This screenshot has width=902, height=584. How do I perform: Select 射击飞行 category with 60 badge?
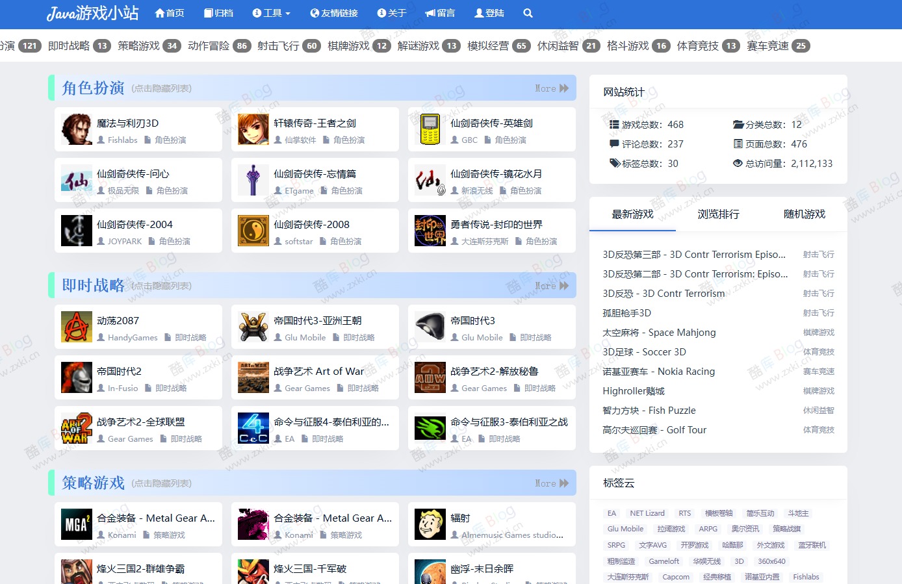[x=289, y=45]
